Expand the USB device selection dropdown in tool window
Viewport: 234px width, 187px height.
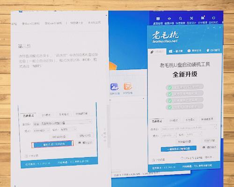point(189,128)
